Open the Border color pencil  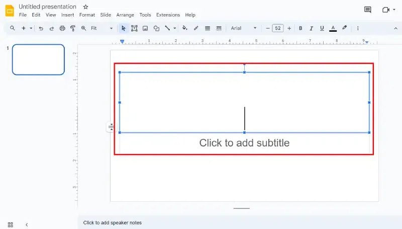196,28
